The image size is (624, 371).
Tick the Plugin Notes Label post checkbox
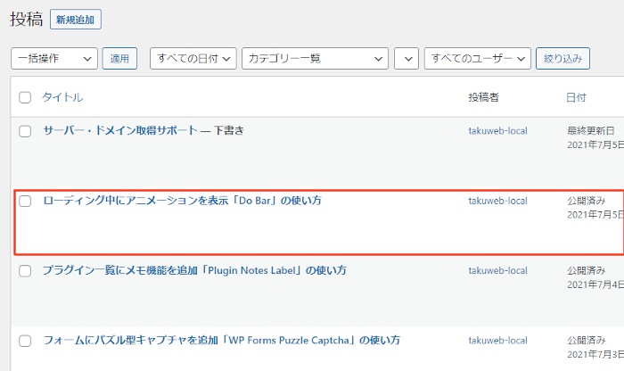click(x=25, y=271)
